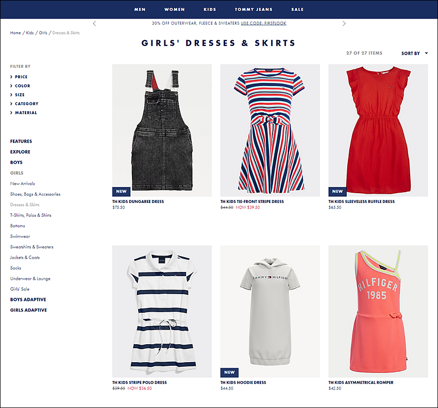Open the coral asymmetrical romper image
Image resolution: width=438 pixels, height=408 pixels.
pos(378,311)
